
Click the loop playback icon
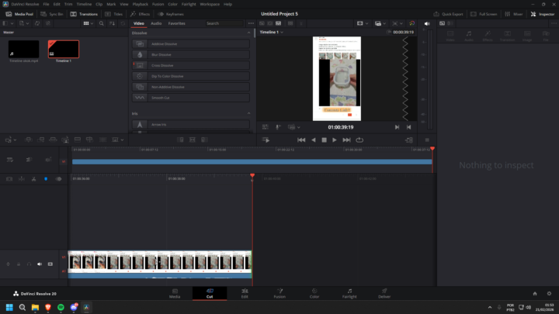(359, 140)
